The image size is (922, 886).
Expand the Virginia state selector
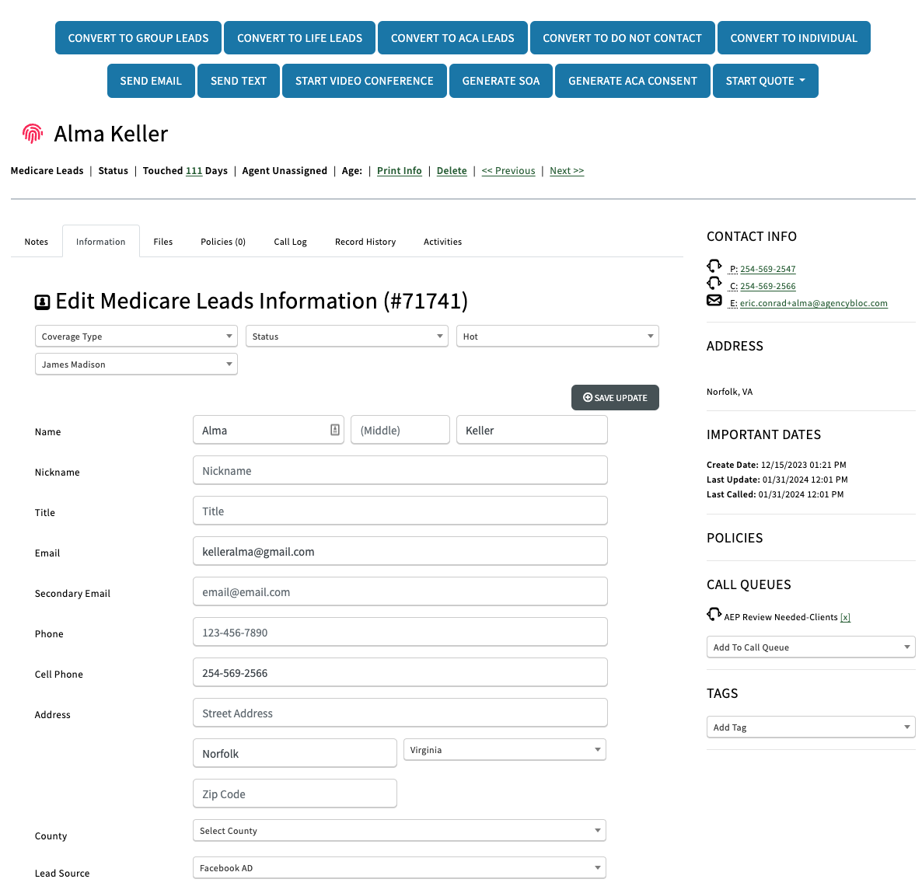pos(505,749)
